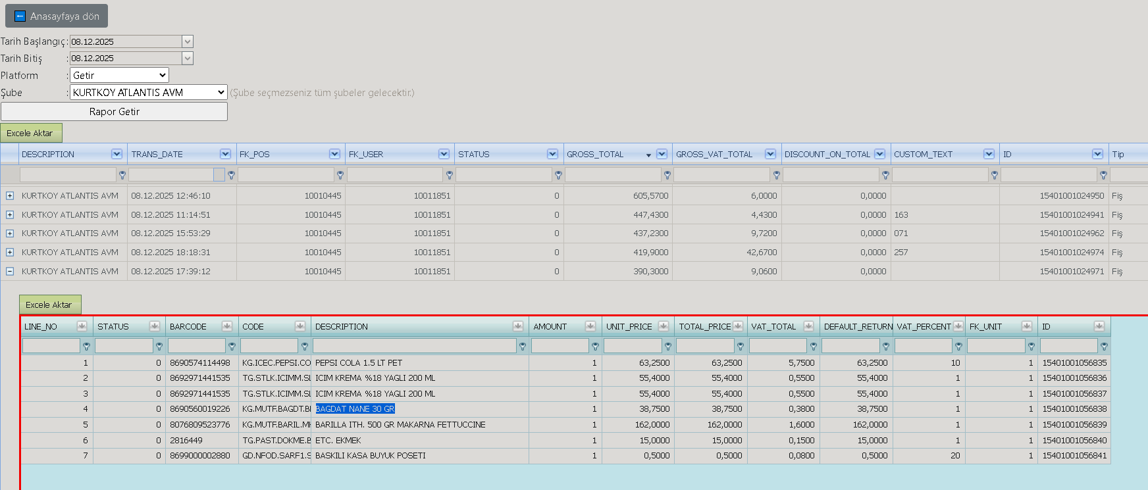Click the filter funnel icon under GROSS_TOTAL column
1148x490 pixels.
[x=667, y=175]
